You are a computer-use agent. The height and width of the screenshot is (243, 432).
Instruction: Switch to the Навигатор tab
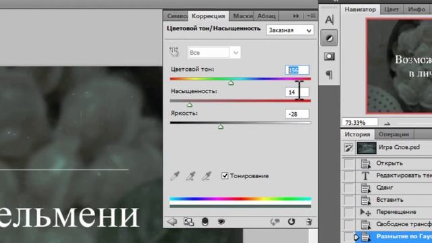tap(360, 9)
